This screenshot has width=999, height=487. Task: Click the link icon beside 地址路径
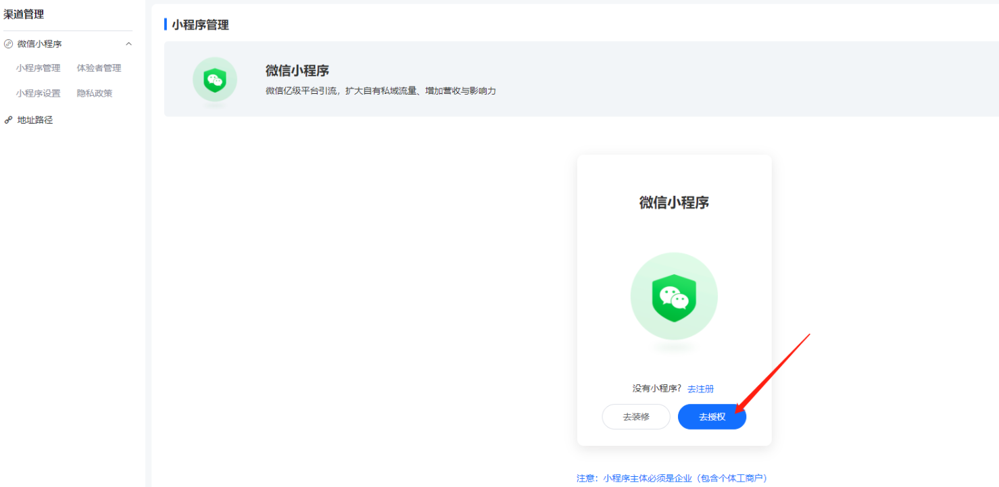(8, 120)
